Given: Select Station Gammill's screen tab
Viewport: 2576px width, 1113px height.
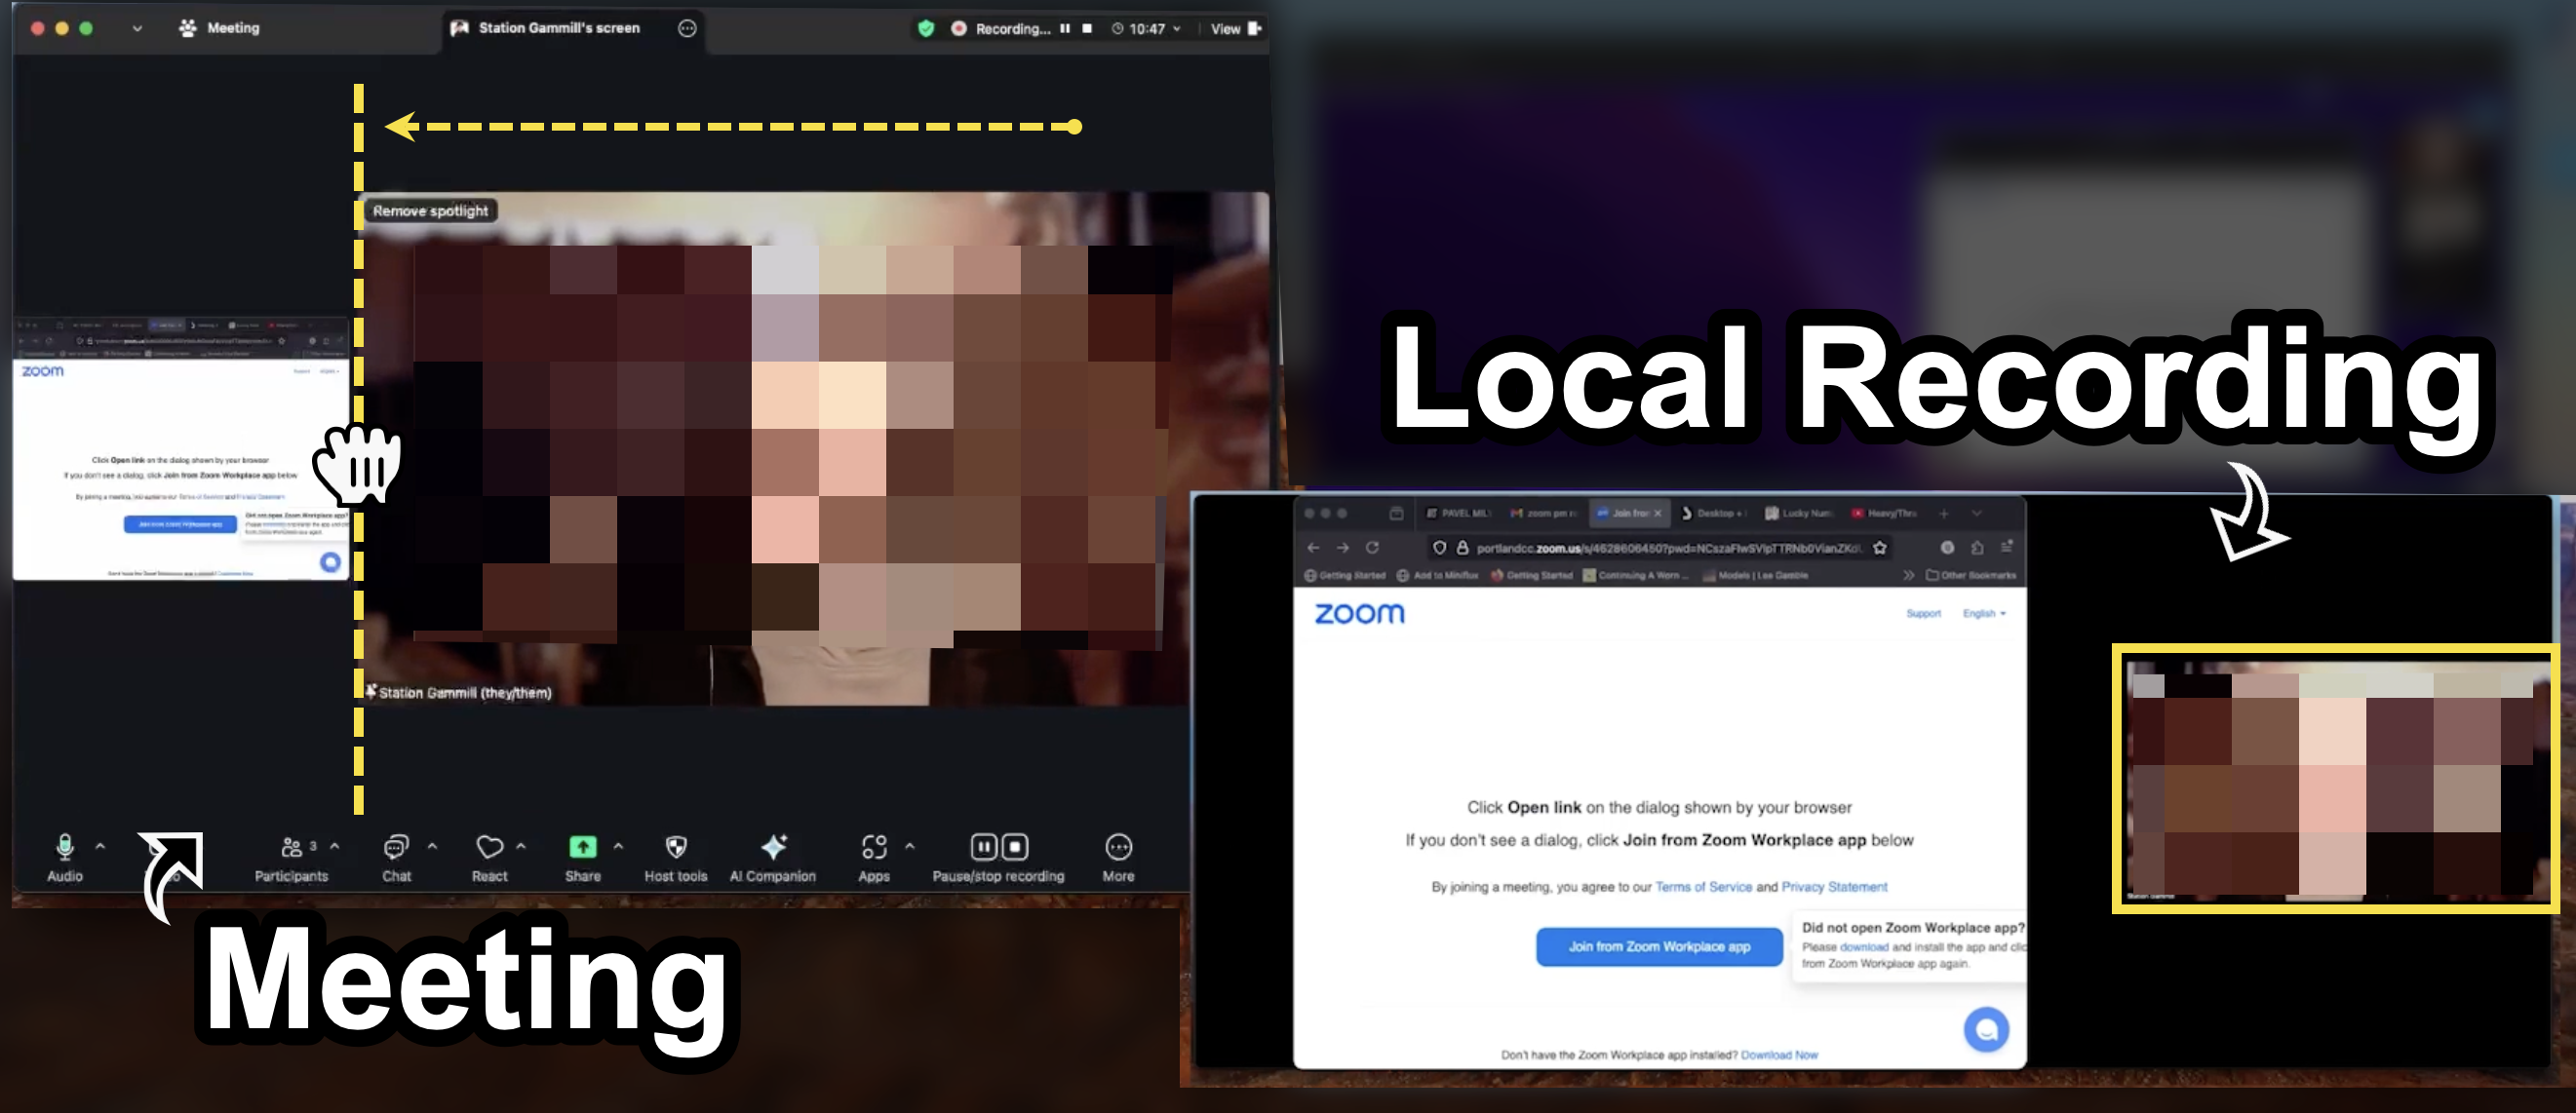Looking at the screenshot, I should 558,28.
